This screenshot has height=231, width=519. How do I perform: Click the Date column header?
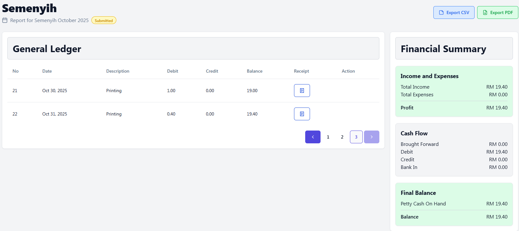[x=47, y=71]
